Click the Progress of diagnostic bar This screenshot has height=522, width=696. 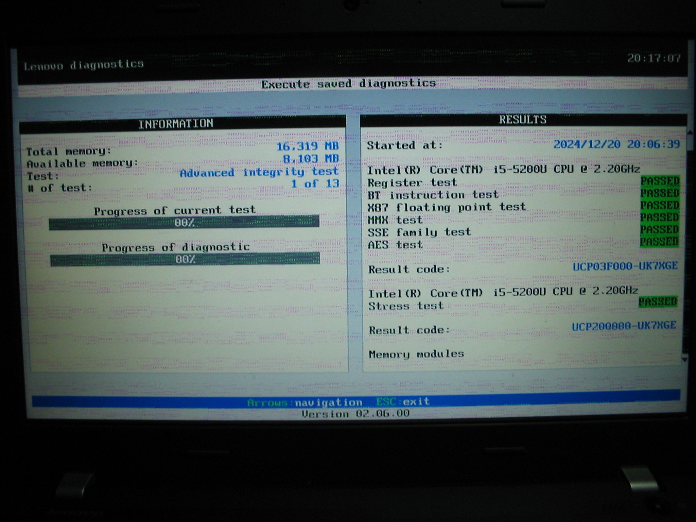click(x=185, y=259)
